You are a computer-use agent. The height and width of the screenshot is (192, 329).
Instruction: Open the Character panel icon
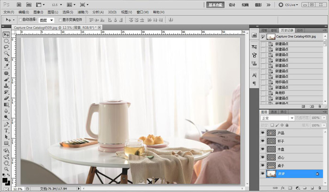[254, 75]
